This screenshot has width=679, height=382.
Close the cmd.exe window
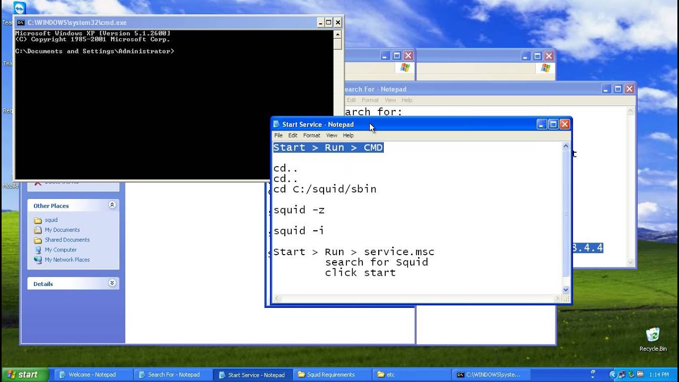tap(338, 22)
